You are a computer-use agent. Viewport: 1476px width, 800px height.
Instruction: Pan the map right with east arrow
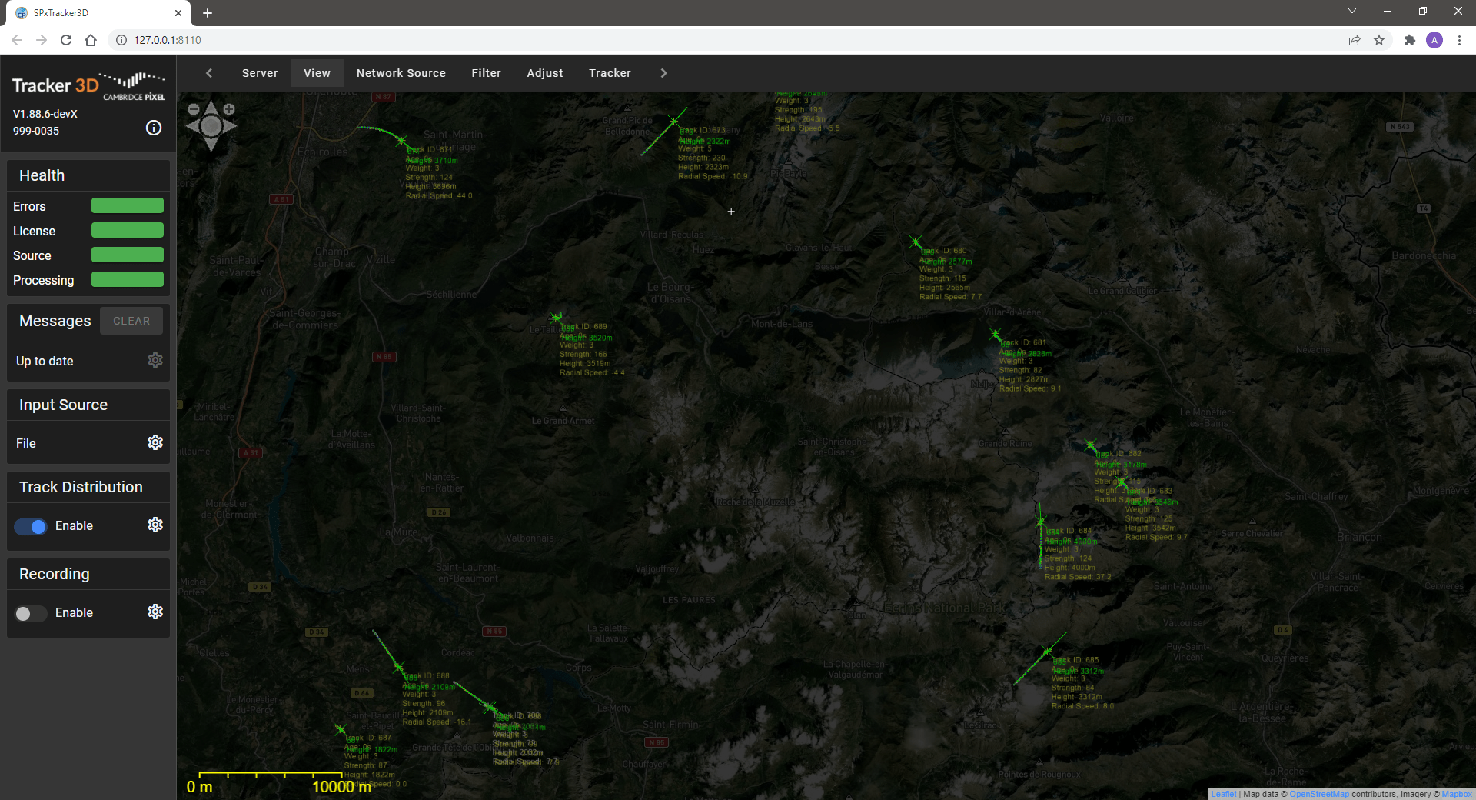click(x=230, y=126)
